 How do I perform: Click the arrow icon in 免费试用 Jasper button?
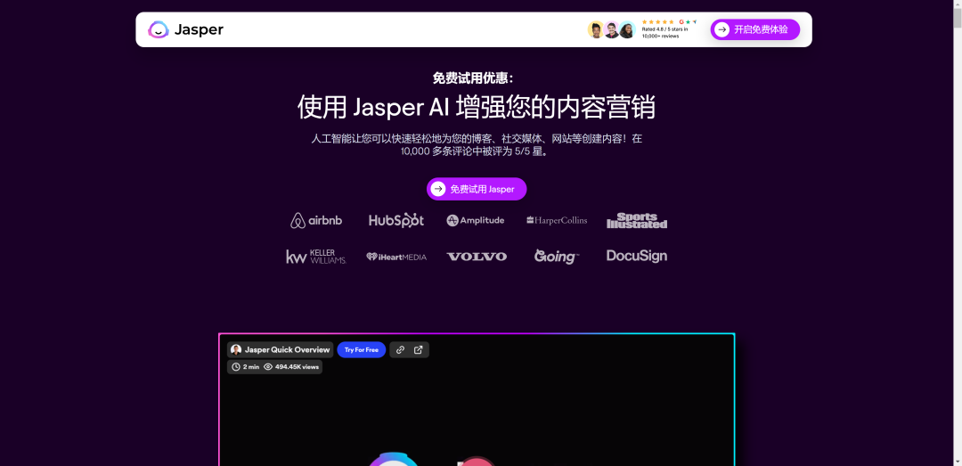[438, 189]
